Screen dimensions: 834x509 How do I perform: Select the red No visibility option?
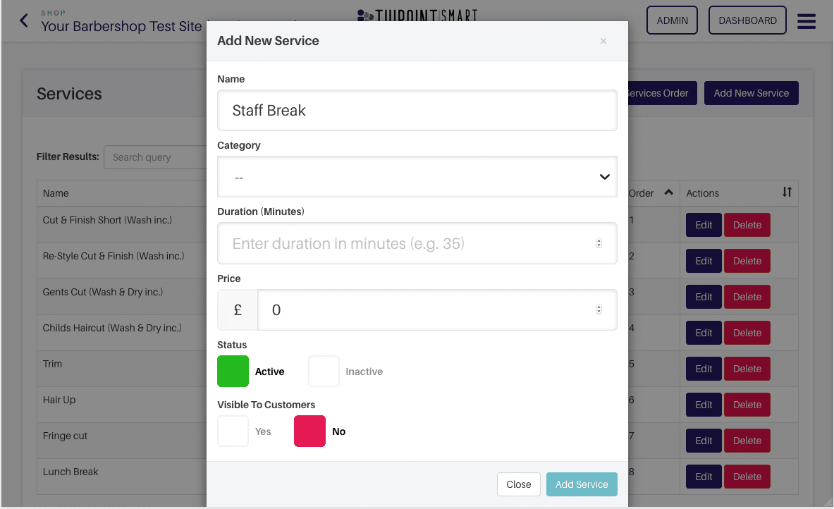(309, 431)
